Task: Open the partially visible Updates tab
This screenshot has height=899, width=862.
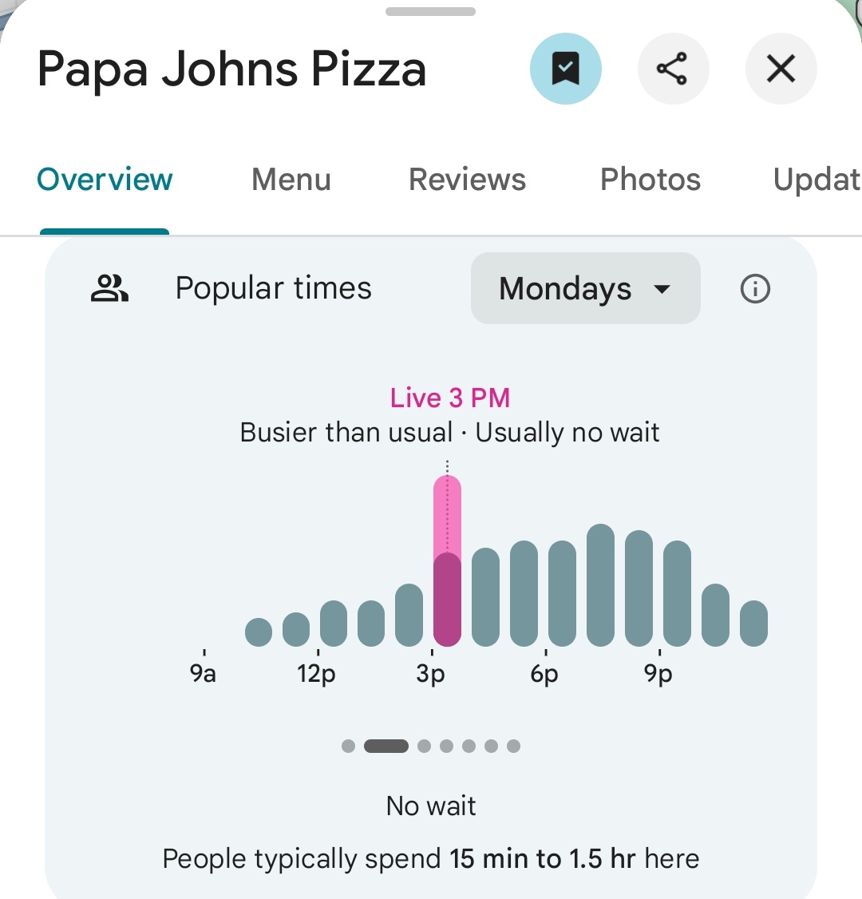Action: point(816,180)
